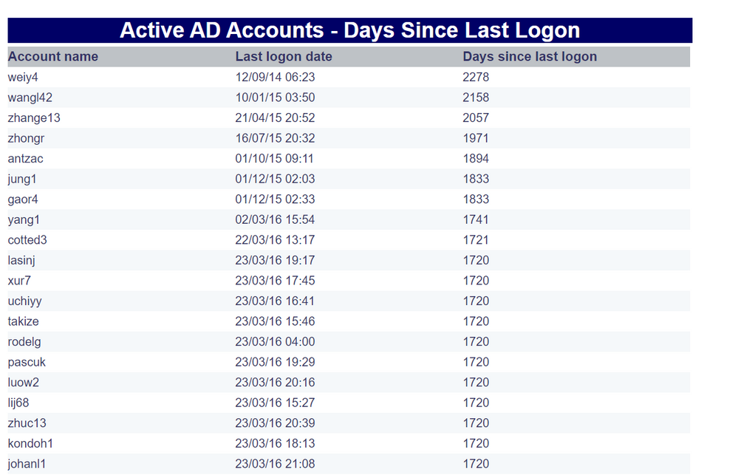Select account name kondoh1

30,443
